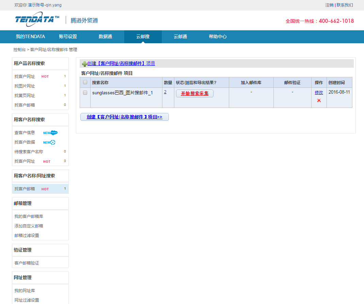Toggle the select-all checkbox in table header

(x=85, y=82)
